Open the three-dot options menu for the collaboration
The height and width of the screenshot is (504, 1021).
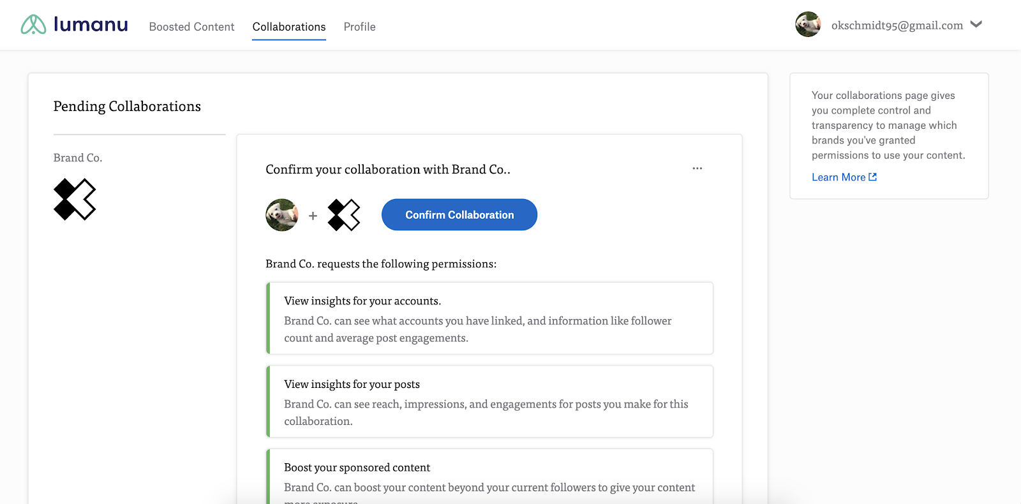pyautogui.click(x=697, y=168)
